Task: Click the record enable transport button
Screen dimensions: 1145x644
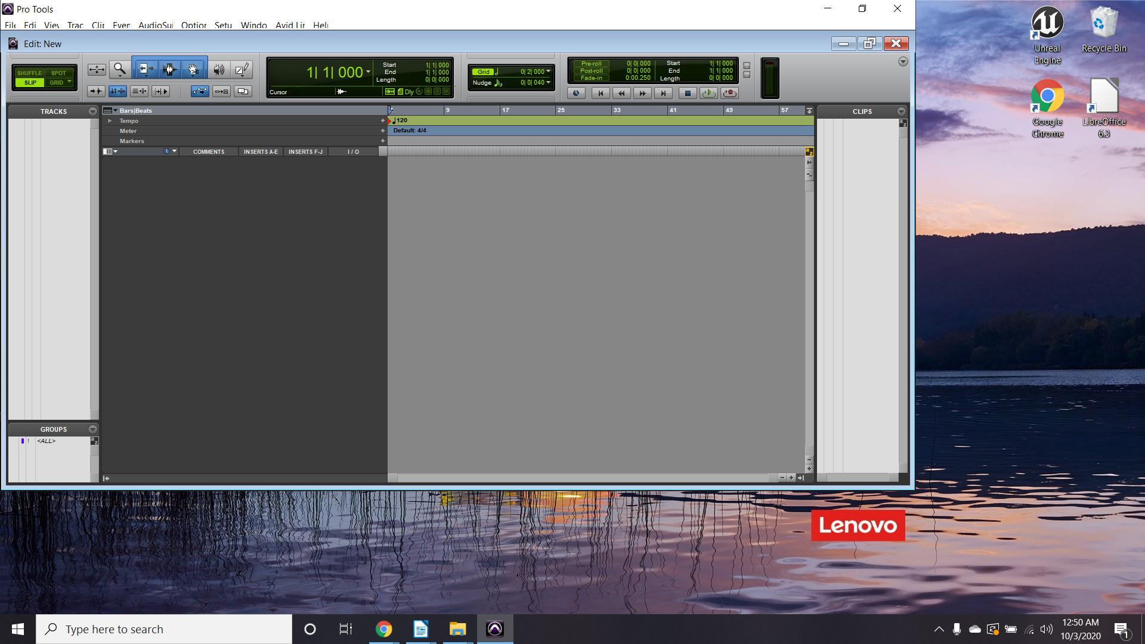Action: [x=729, y=93]
